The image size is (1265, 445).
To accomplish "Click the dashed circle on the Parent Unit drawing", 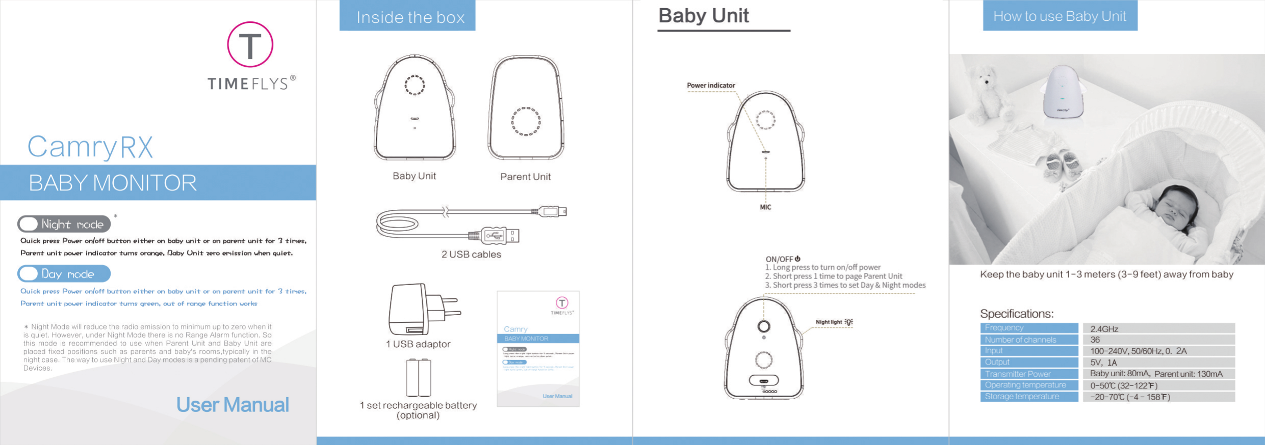I will pos(526,121).
